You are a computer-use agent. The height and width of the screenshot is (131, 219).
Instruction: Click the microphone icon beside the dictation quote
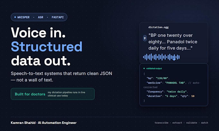pos(145,38)
